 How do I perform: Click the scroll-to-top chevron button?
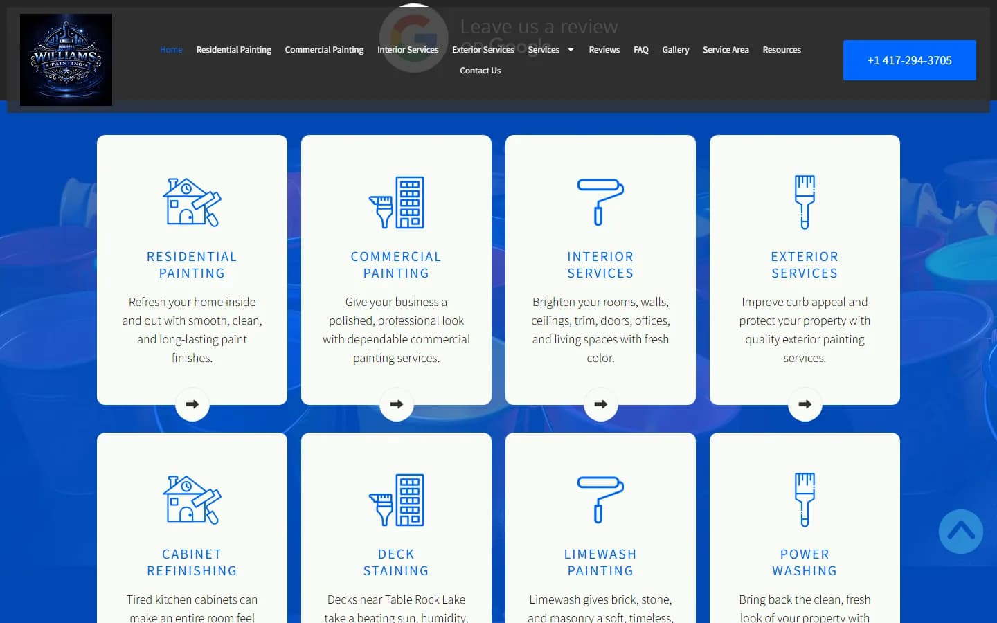pyautogui.click(x=961, y=532)
